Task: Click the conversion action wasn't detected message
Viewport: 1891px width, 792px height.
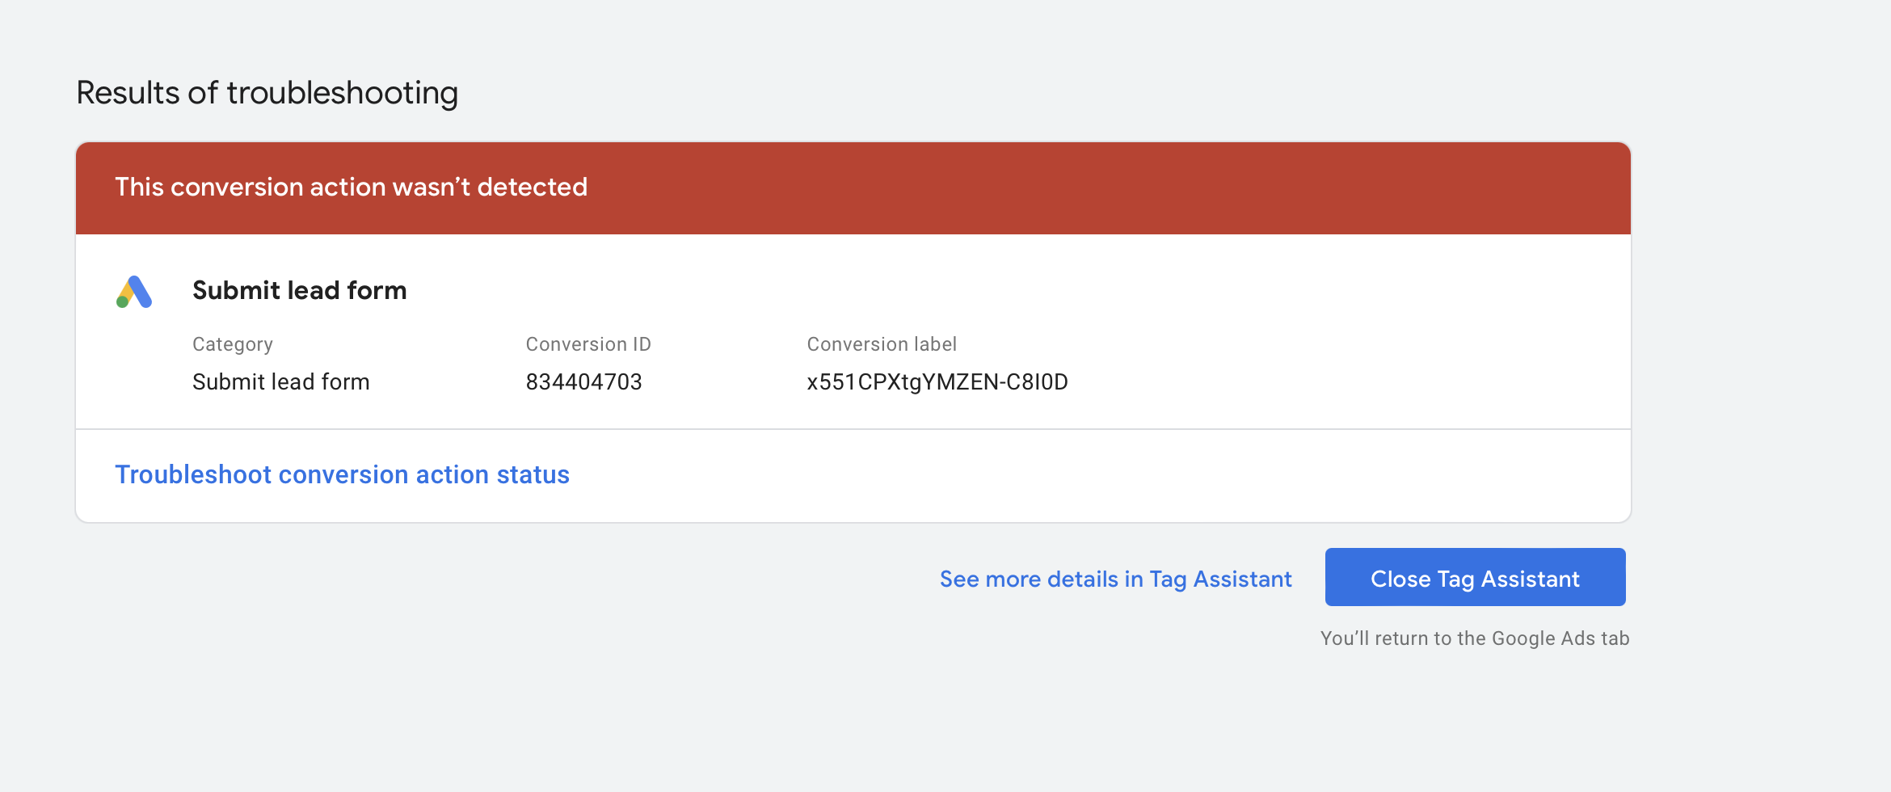Action: [351, 187]
